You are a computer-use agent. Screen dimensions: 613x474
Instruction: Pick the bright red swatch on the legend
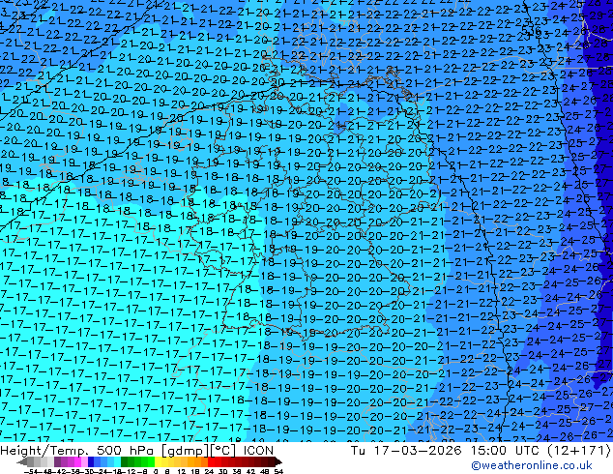(212, 461)
